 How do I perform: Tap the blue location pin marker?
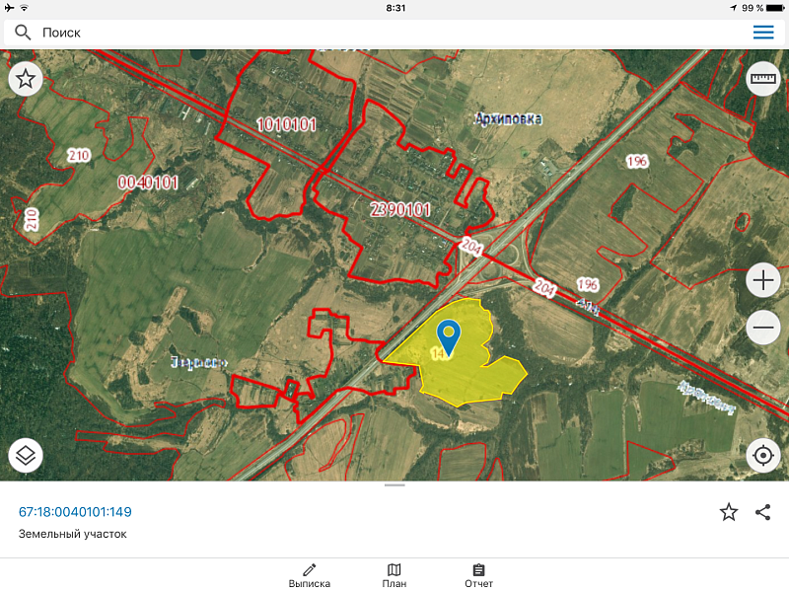(449, 335)
